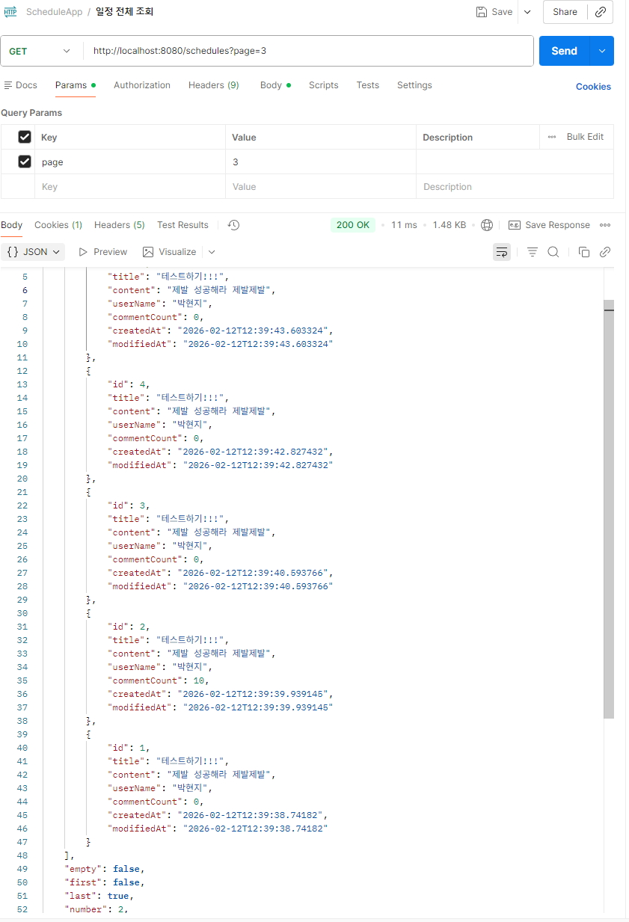Open the Docs tab

[x=20, y=85]
